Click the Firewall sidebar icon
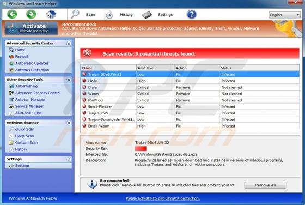Screen dimensions: 305x205 coord(11,57)
